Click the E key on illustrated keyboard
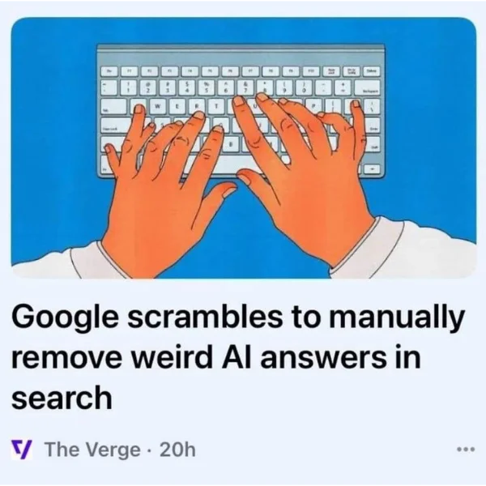 177,106
